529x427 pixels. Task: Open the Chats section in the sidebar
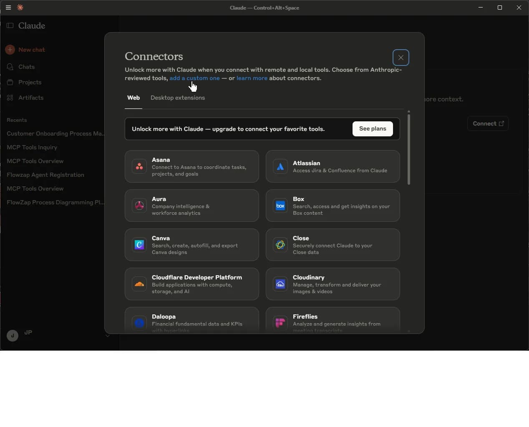[26, 67]
